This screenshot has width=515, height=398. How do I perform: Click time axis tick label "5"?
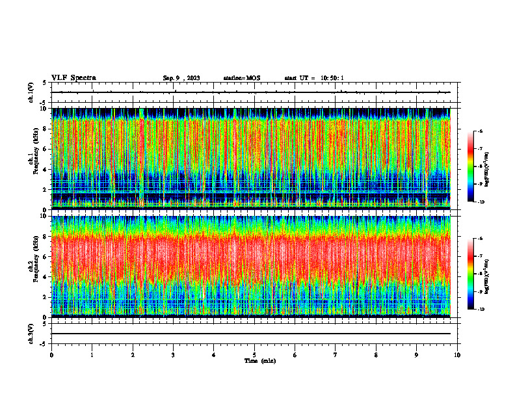click(254, 355)
